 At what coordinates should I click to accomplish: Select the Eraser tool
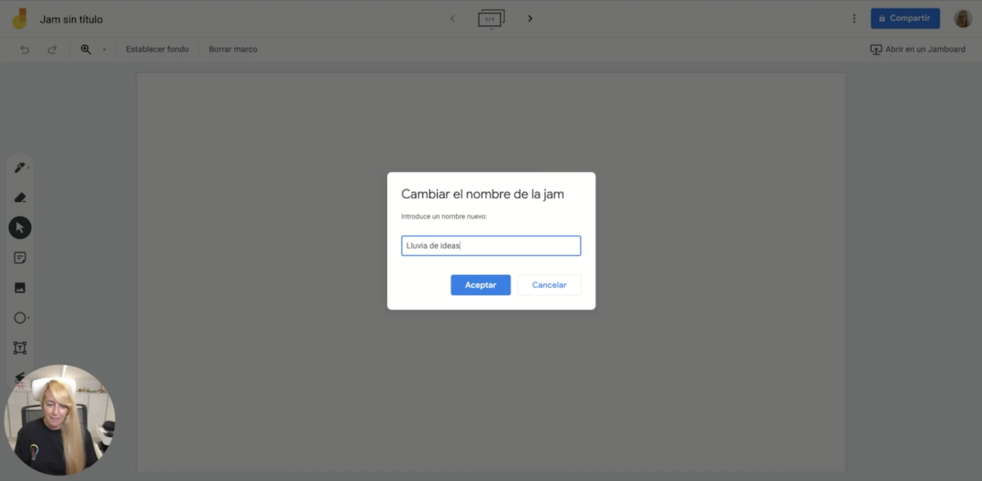pyautogui.click(x=20, y=197)
